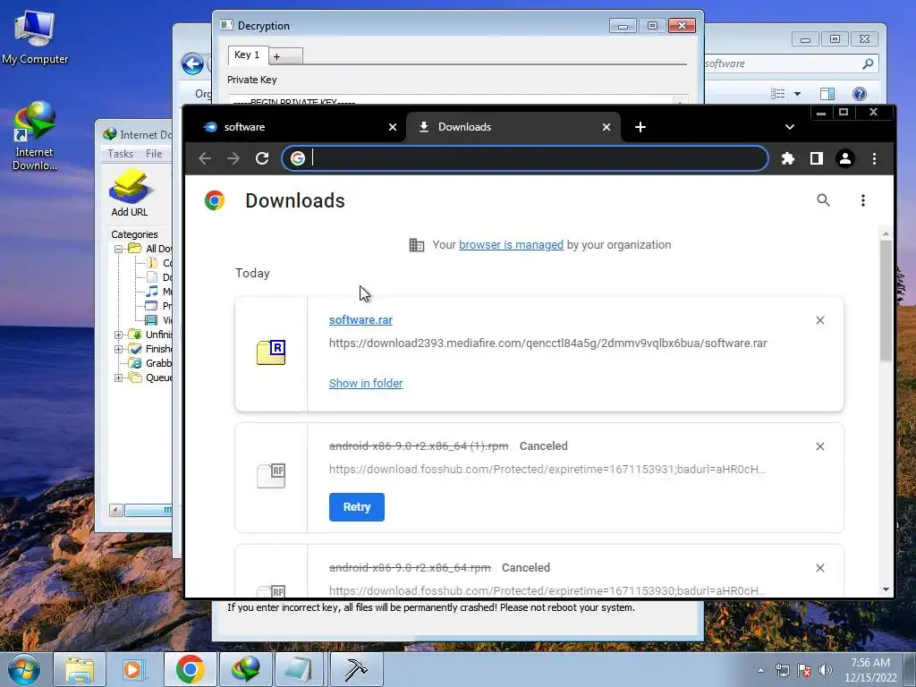Select Key 1 tab in Decryption window

coord(247,55)
